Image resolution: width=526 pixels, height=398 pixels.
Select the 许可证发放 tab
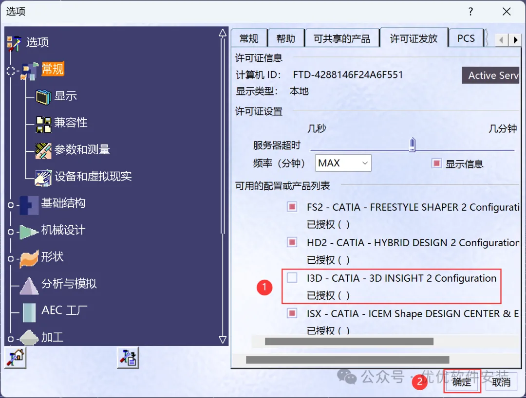(413, 38)
